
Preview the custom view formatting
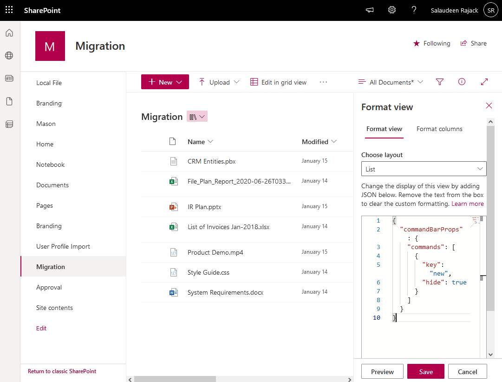(382, 371)
